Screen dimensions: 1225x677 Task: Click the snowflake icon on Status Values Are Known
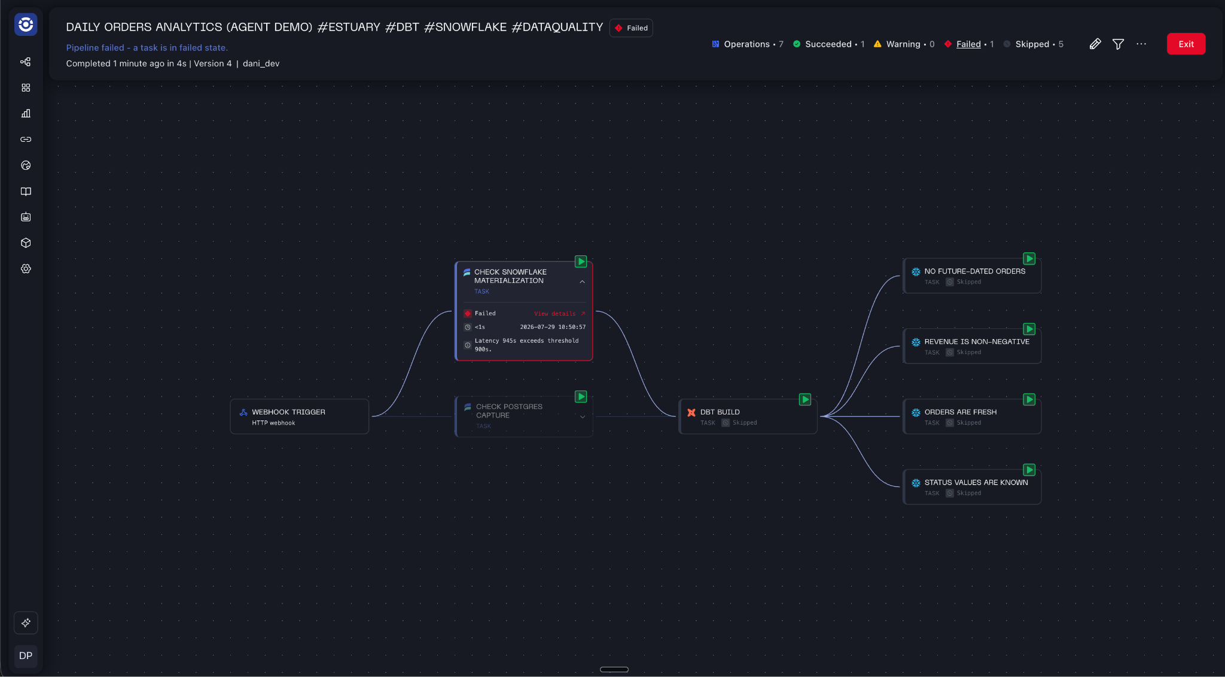point(916,483)
